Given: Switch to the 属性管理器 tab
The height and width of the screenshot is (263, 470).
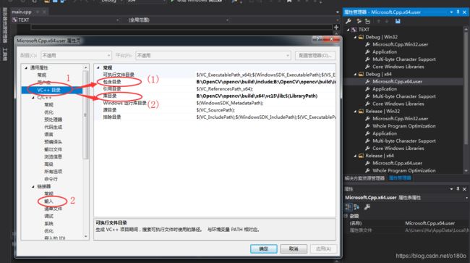Looking at the screenshot, I should [400, 178].
